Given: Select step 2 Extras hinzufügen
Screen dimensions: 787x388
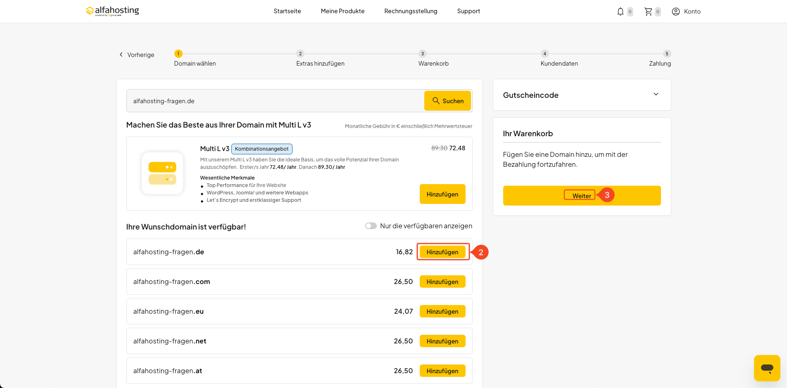Looking at the screenshot, I should coord(320,59).
